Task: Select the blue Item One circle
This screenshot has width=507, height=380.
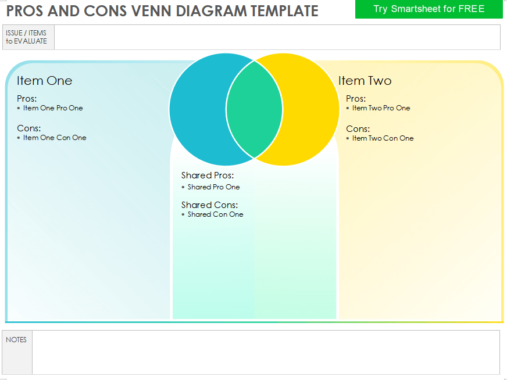Action: click(x=197, y=110)
